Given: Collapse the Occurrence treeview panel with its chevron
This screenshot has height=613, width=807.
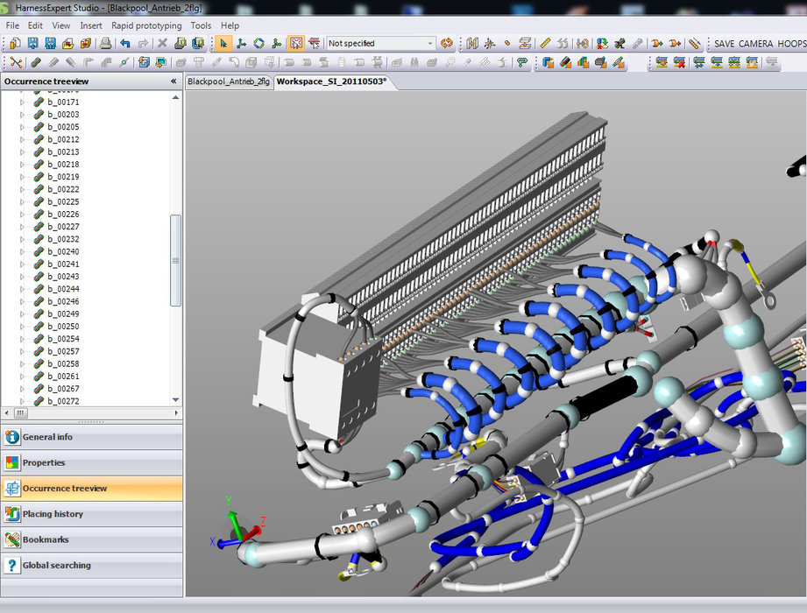Looking at the screenshot, I should click(173, 81).
